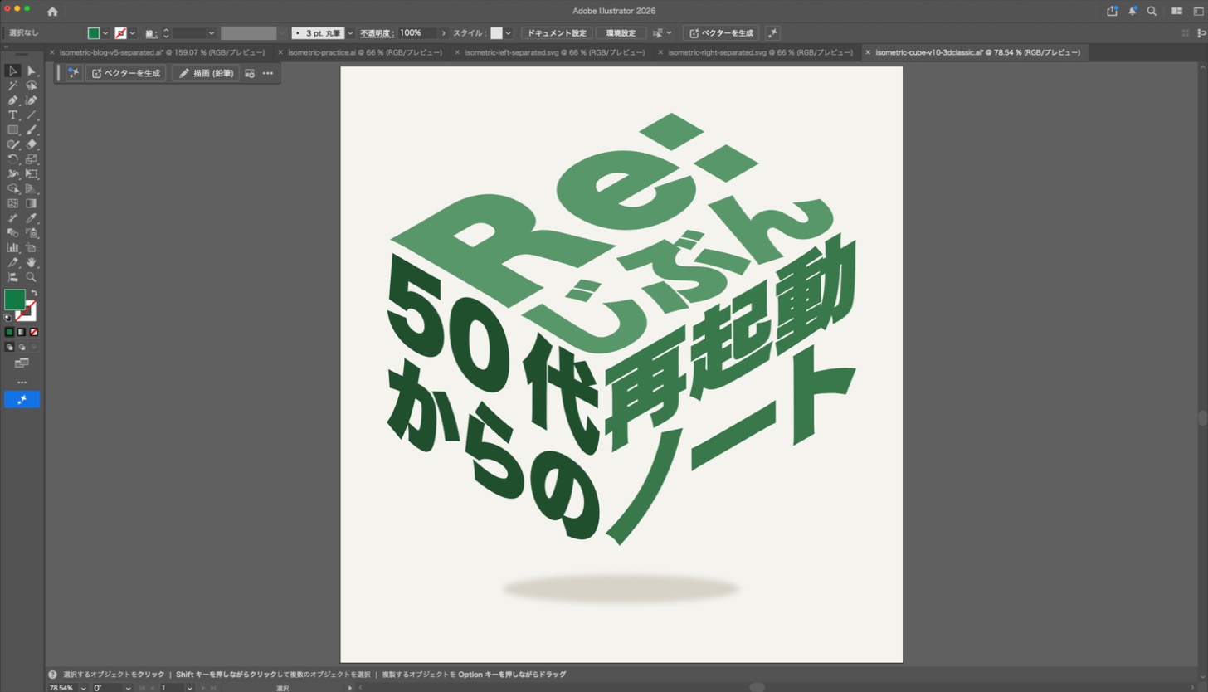Enable Draw Behind mode
The image size is (1208, 692).
22,347
